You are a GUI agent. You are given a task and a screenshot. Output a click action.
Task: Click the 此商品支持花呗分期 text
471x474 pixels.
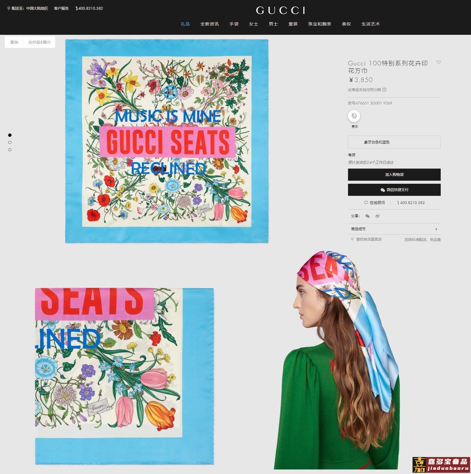(x=364, y=90)
